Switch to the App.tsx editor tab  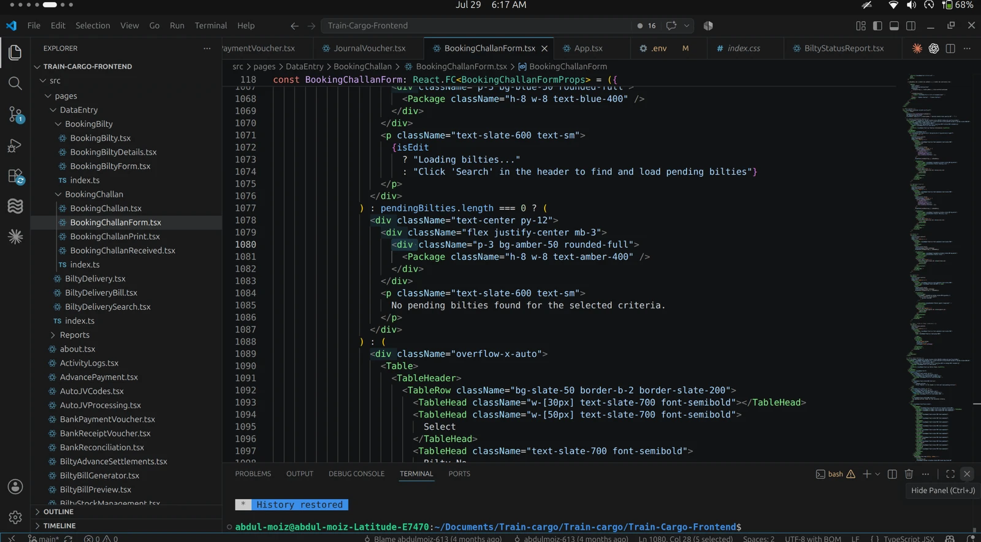pyautogui.click(x=588, y=48)
